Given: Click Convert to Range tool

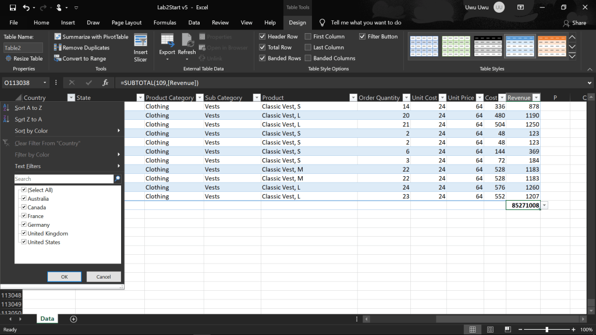Looking at the screenshot, I should (x=80, y=59).
